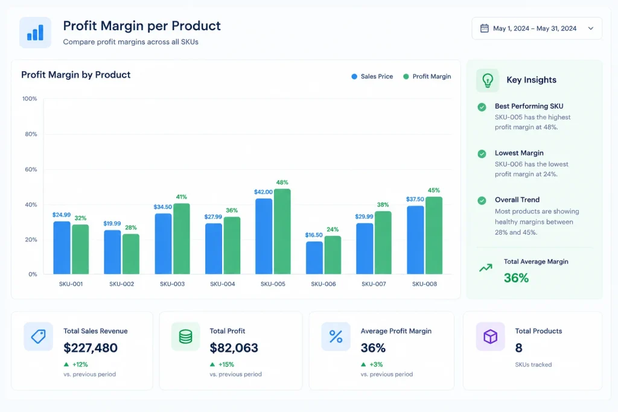618x412 pixels.
Task: Open the May 1, 2024 – May 31, 2024 date selector
Action: coord(537,28)
